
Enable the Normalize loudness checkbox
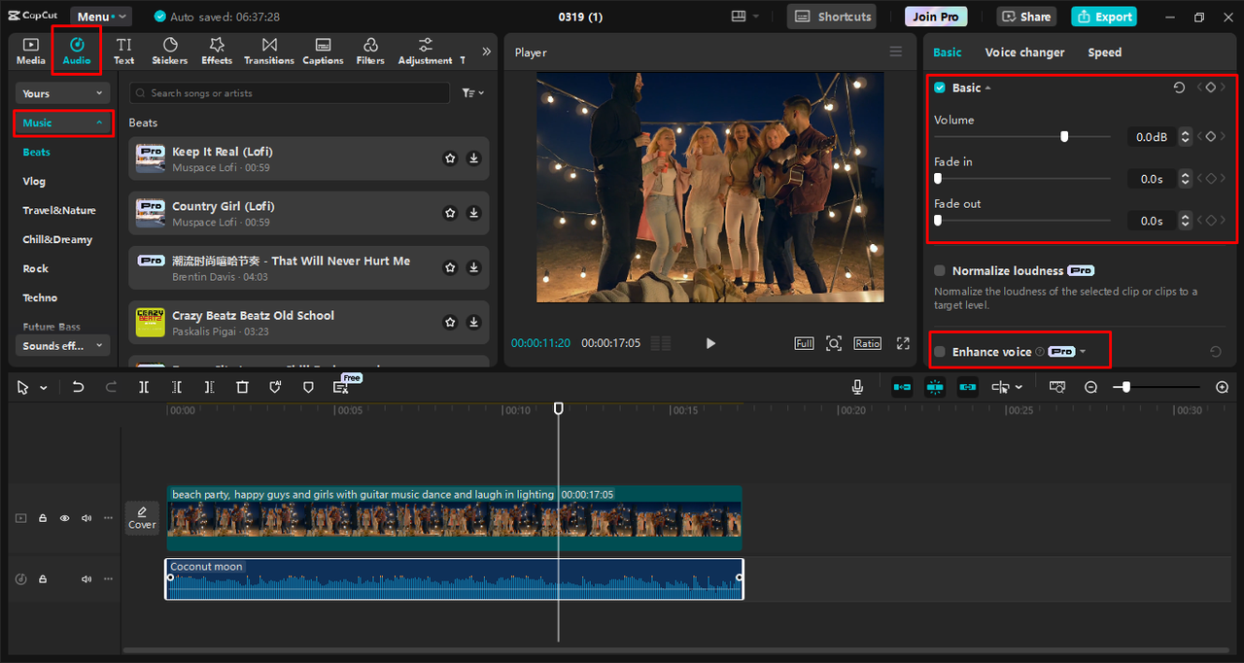940,271
